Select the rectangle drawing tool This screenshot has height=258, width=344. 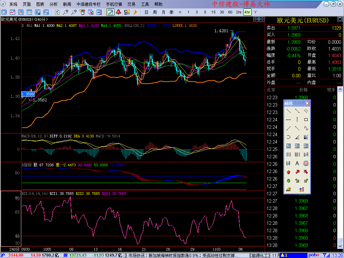(306, 120)
